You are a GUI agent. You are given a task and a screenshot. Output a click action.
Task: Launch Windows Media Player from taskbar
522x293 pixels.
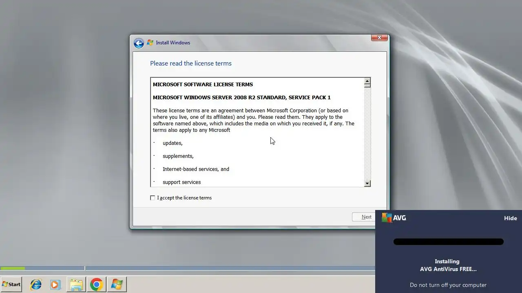55,284
